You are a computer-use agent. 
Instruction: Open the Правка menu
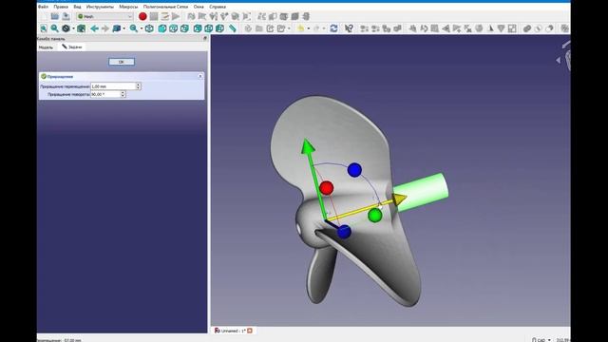(61, 7)
